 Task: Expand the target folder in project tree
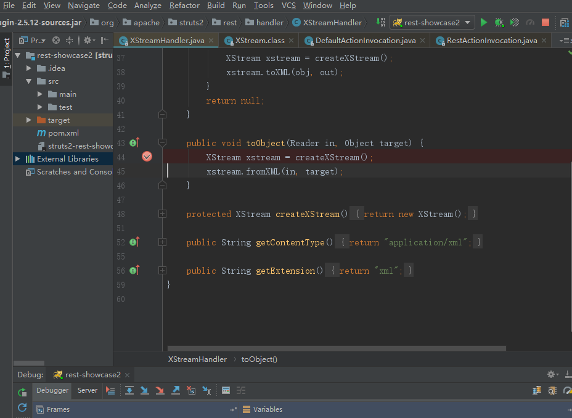pos(28,120)
